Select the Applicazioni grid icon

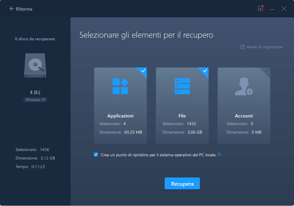click(120, 86)
